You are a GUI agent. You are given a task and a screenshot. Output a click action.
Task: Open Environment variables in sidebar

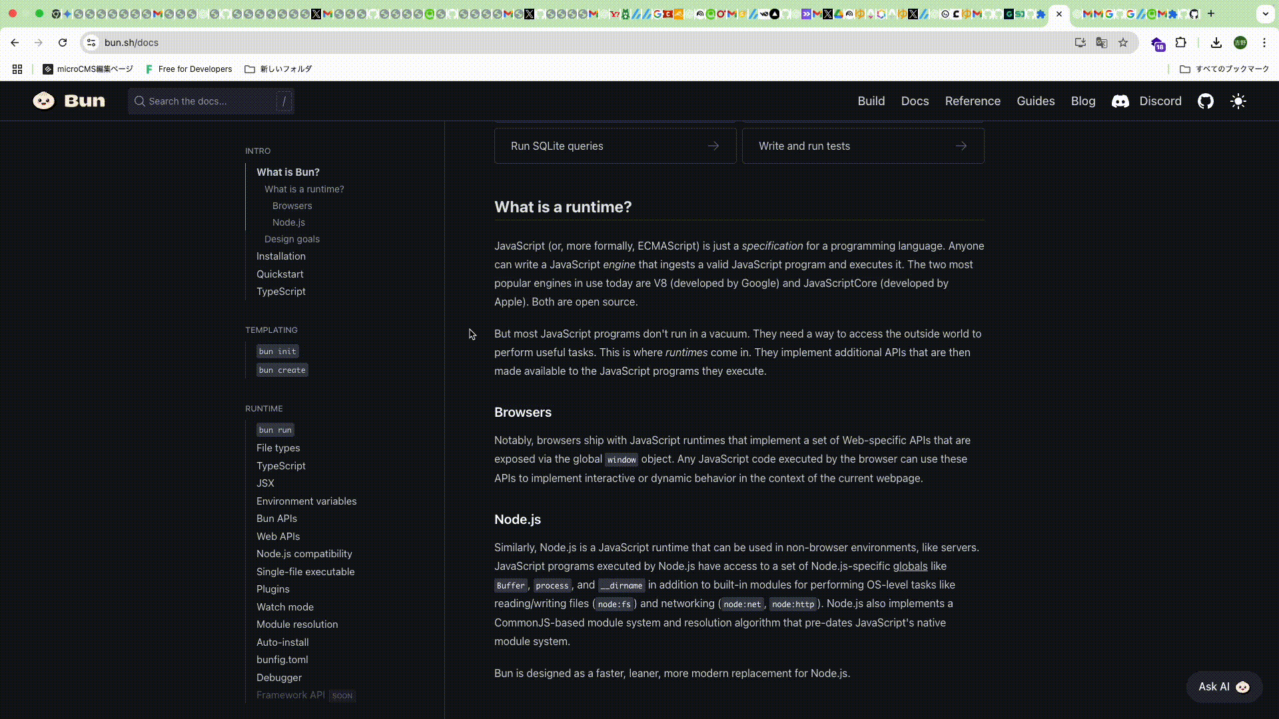click(306, 501)
